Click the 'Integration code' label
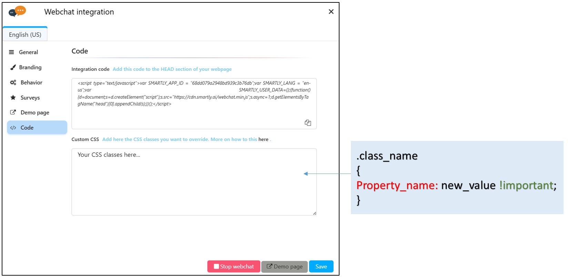This screenshot has height=277, width=568. click(90, 69)
